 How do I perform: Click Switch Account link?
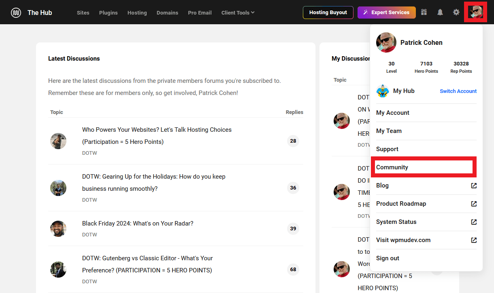point(458,91)
